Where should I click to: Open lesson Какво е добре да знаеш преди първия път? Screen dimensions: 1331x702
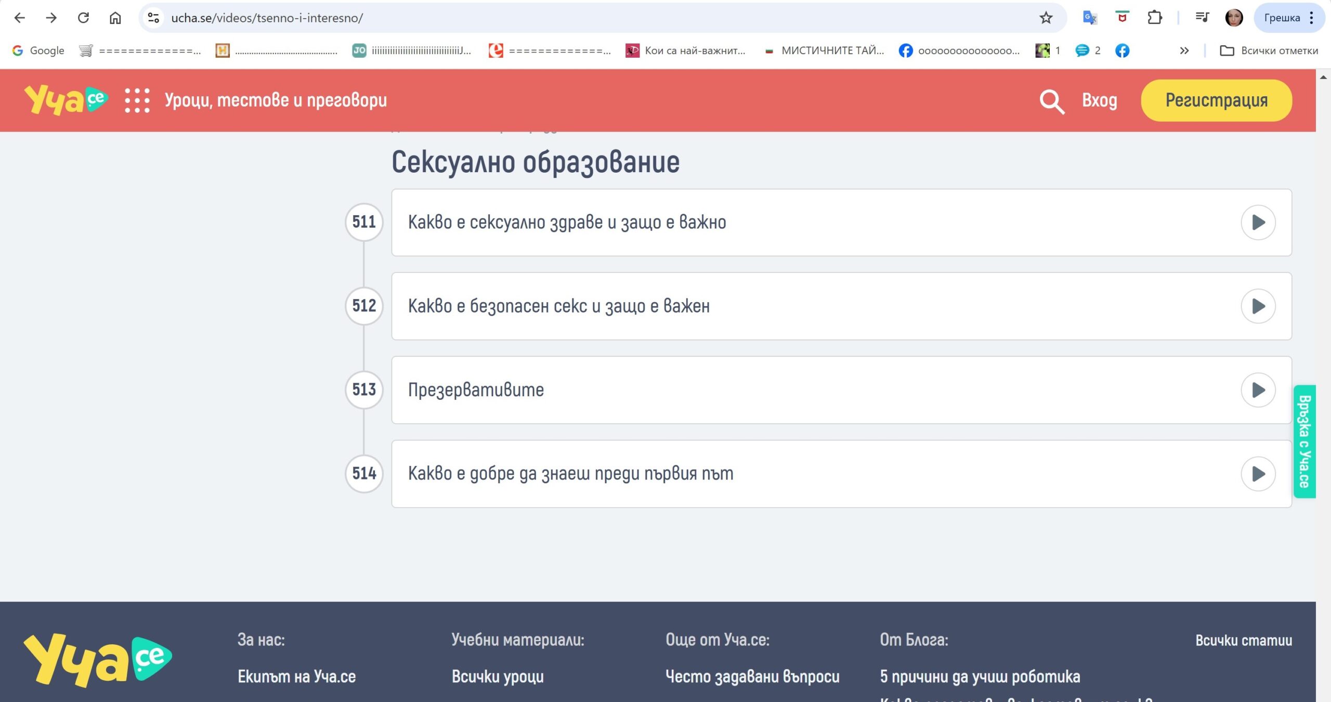tap(570, 473)
